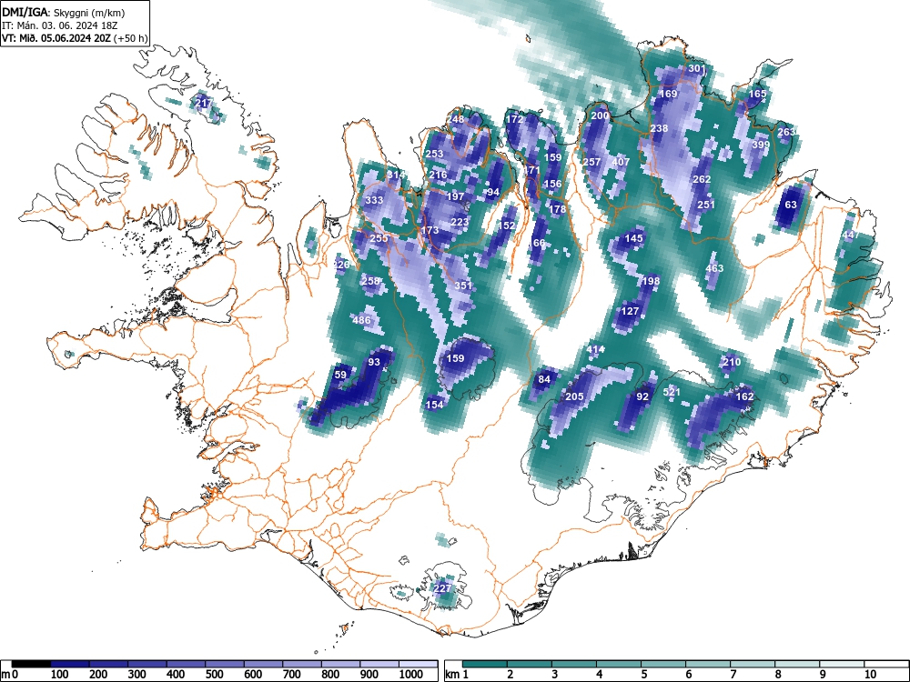910x682 pixels.
Task: Click the '1000' label on the metre scale
Action: 411,675
